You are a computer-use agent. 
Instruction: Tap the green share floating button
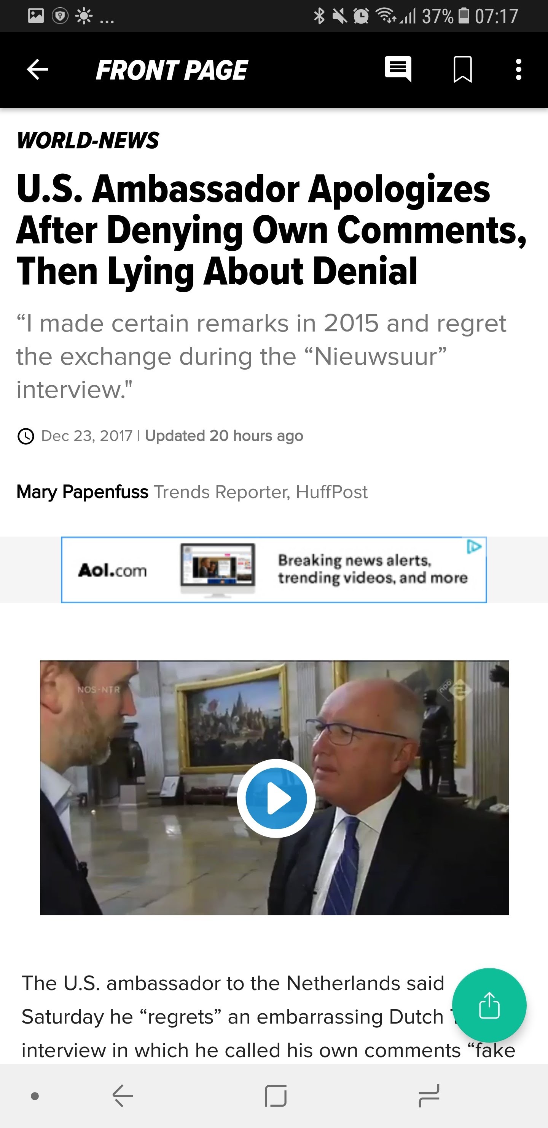489,1005
